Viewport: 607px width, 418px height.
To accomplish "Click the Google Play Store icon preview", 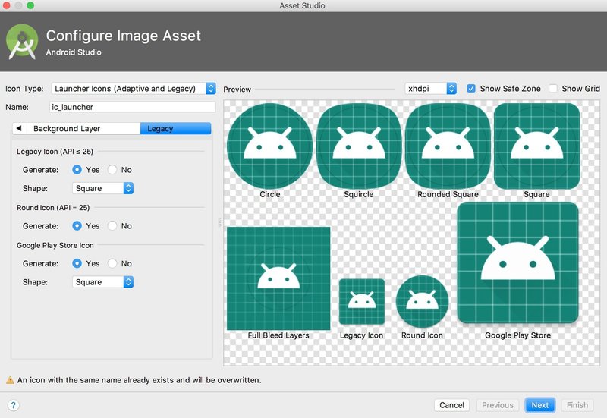I will pyautogui.click(x=518, y=262).
